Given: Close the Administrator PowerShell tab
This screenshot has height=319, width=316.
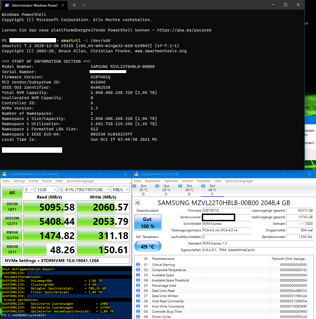Looking at the screenshot, I should point(63,5).
